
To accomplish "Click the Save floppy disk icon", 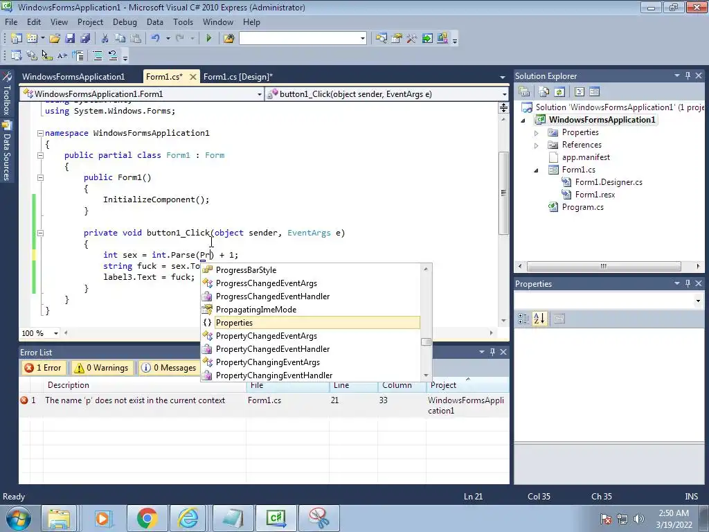I will click(70, 39).
